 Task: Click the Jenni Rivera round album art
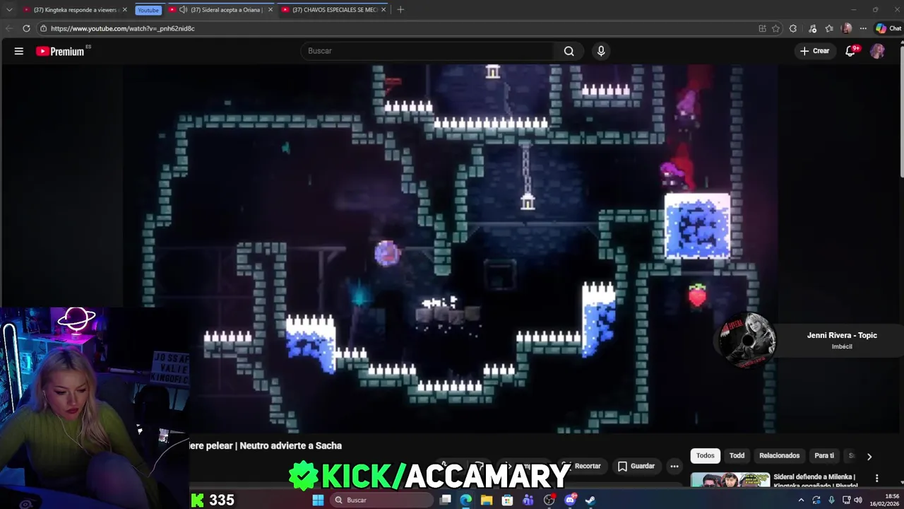[747, 340]
